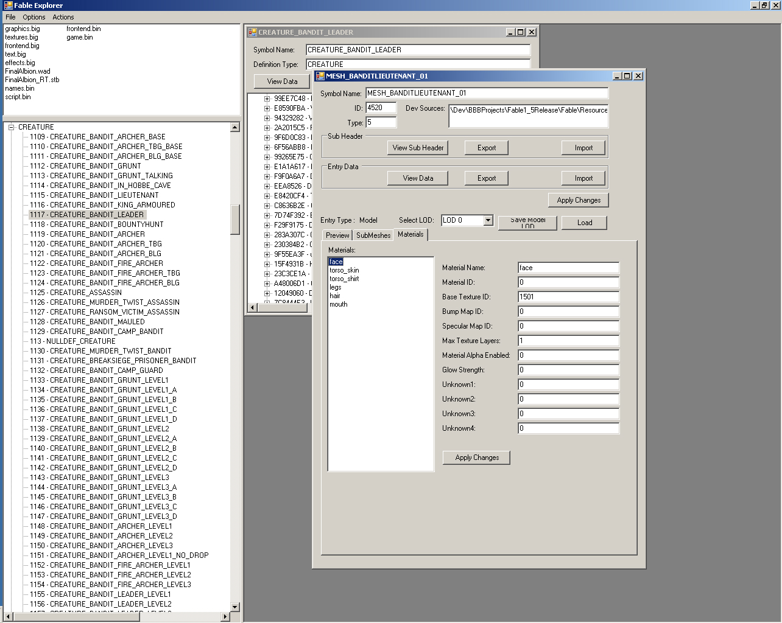This screenshot has width=782, height=623.
Task: Select the hair material
Action: pos(335,296)
